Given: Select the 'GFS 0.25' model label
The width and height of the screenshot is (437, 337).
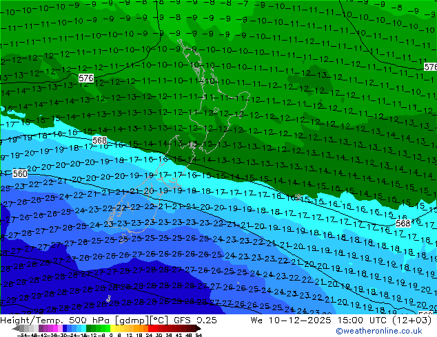Looking at the screenshot, I should [195, 320].
